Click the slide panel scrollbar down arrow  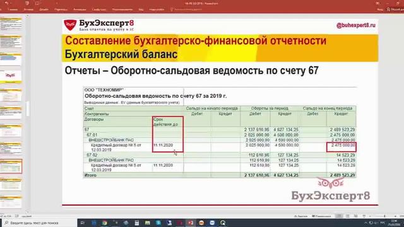tap(27, 212)
